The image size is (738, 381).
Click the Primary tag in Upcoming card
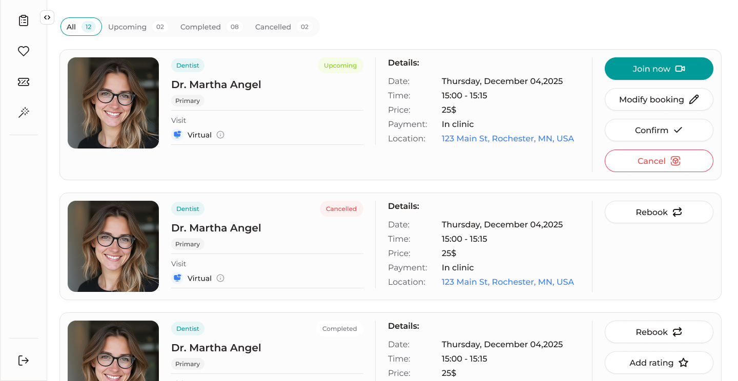tap(188, 101)
